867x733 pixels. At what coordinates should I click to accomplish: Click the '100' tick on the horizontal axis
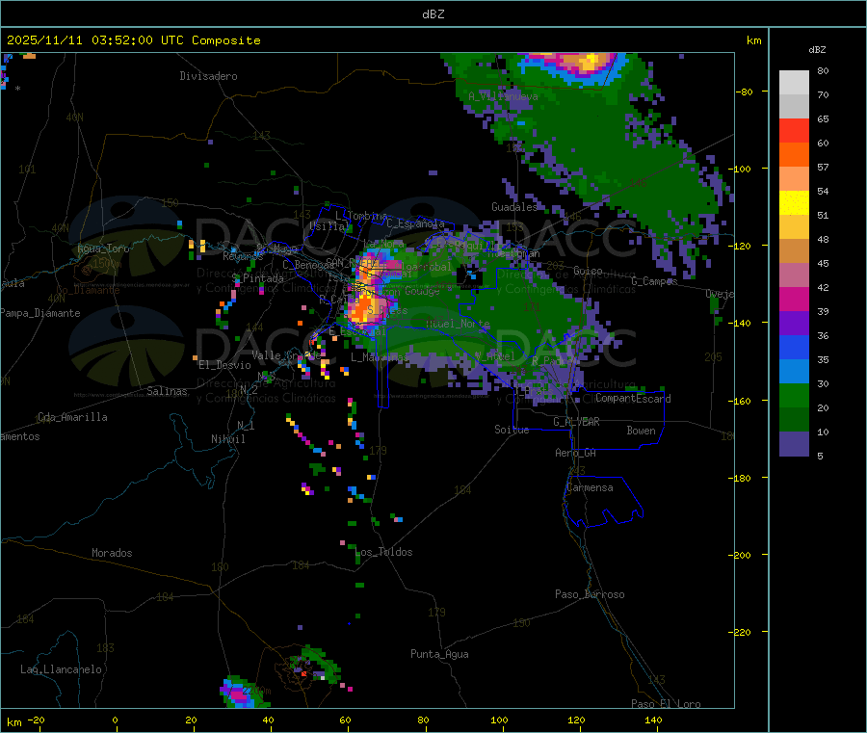point(499,720)
